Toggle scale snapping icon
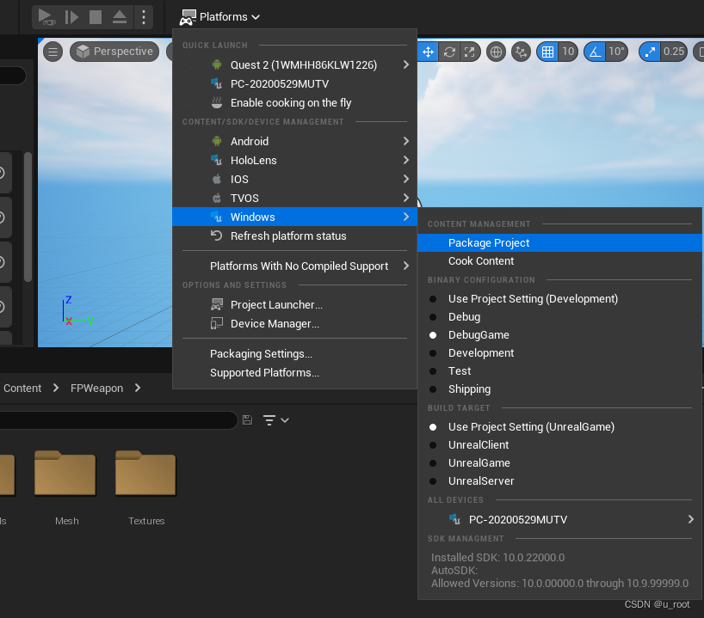This screenshot has width=704, height=618. [x=650, y=52]
